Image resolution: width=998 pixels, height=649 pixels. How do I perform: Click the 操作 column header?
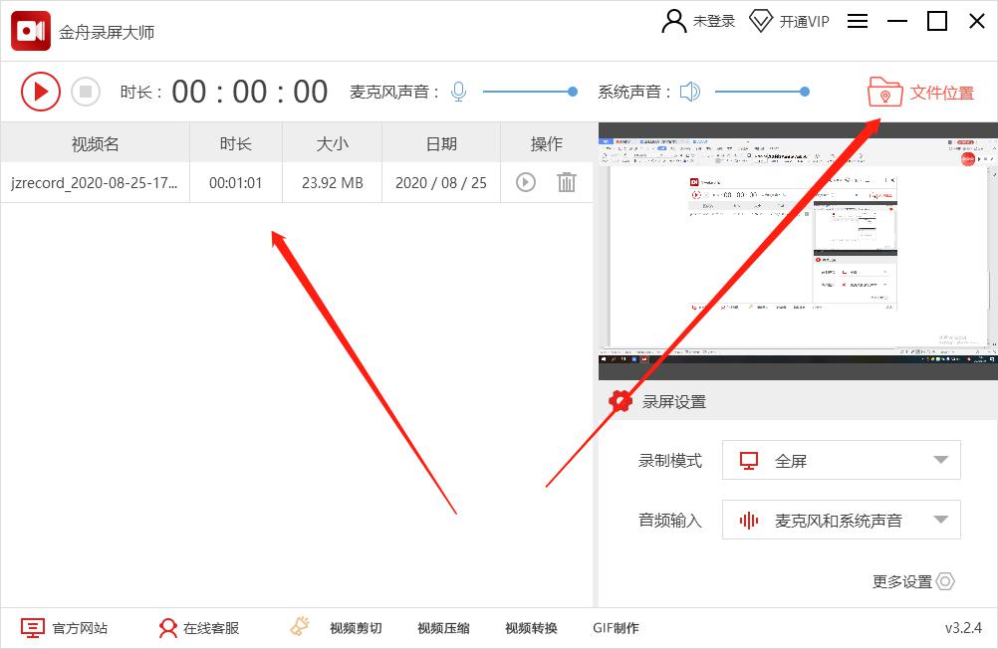click(546, 143)
